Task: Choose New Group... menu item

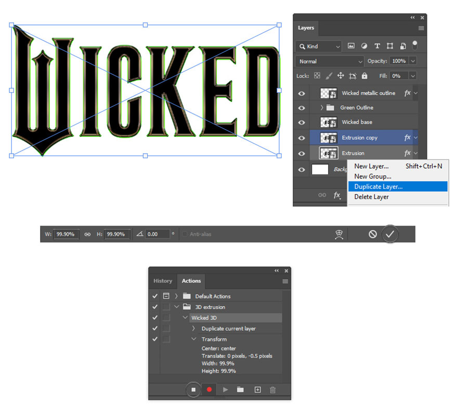Action: (x=398, y=177)
